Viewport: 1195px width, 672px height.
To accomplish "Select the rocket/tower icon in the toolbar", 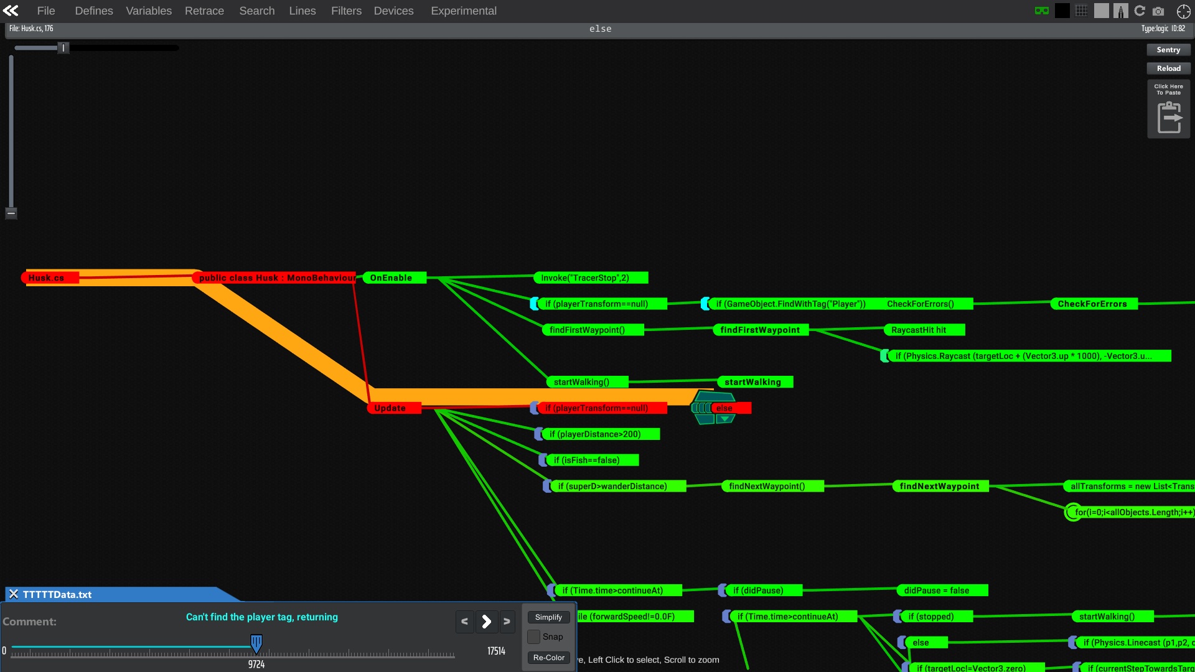I will tap(1120, 11).
